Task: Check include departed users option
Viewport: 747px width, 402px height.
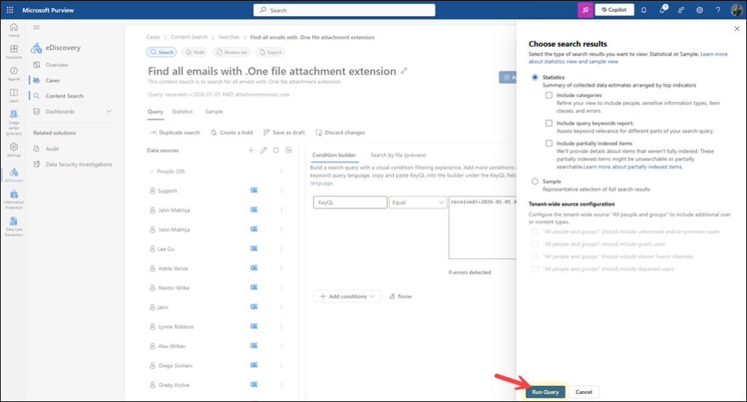Action: point(535,268)
